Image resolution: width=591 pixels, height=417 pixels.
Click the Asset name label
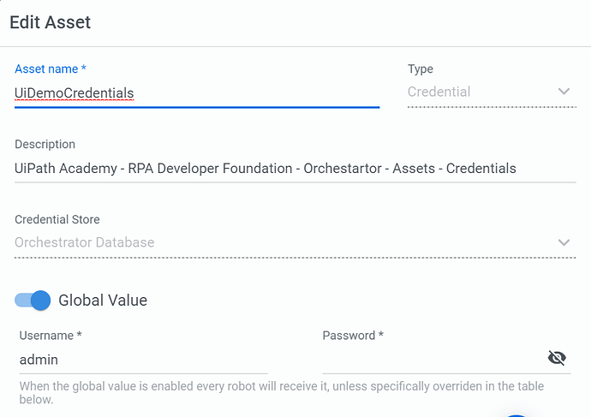click(x=51, y=69)
